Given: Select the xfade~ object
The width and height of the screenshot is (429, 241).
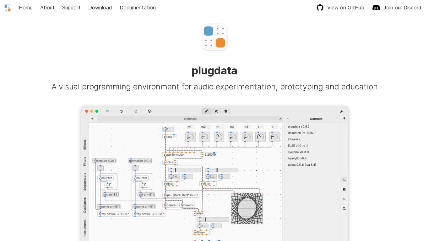Looking at the screenshot, I should (x=198, y=213).
